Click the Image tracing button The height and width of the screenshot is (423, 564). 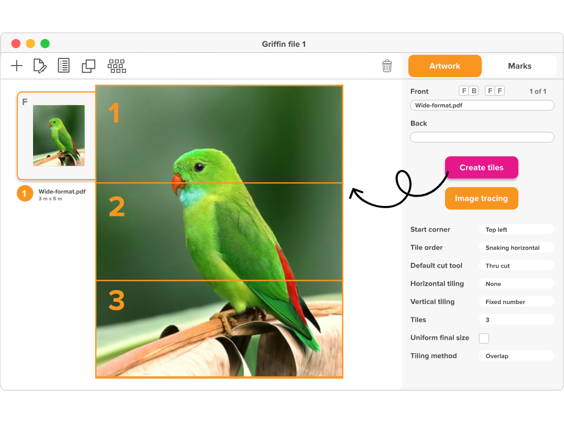(x=481, y=198)
